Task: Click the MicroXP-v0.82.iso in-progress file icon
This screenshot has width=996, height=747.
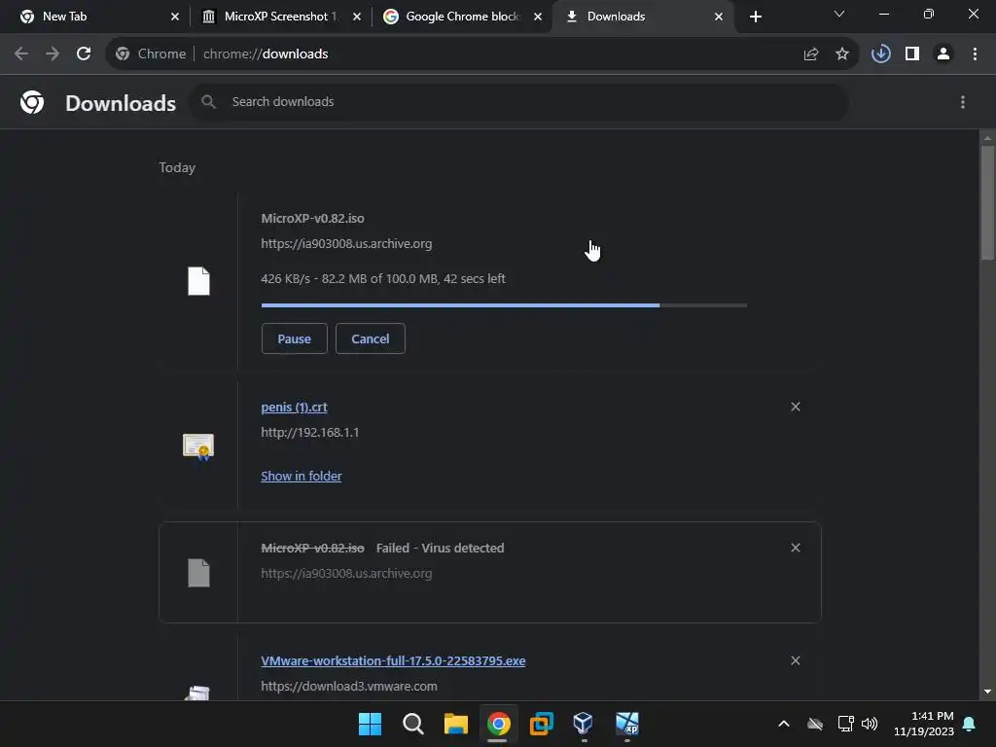Action: click(198, 281)
